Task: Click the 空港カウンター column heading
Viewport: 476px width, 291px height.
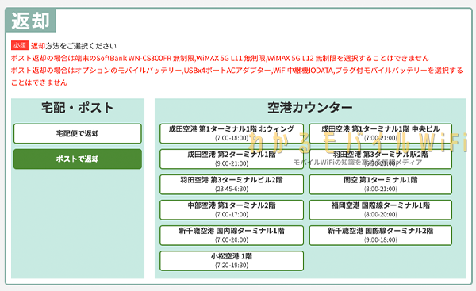Action: 310,108
